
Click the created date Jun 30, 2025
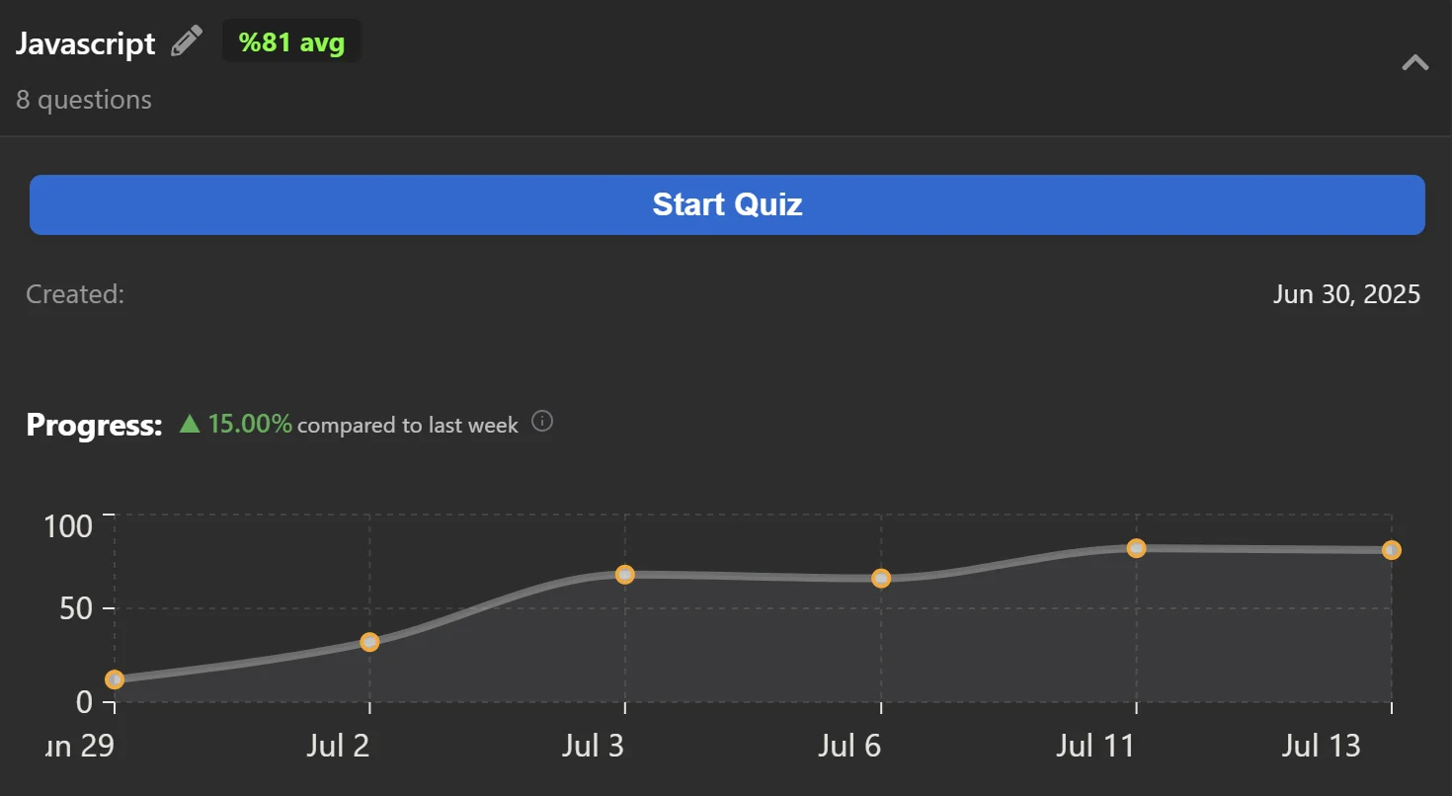pyautogui.click(x=1346, y=294)
